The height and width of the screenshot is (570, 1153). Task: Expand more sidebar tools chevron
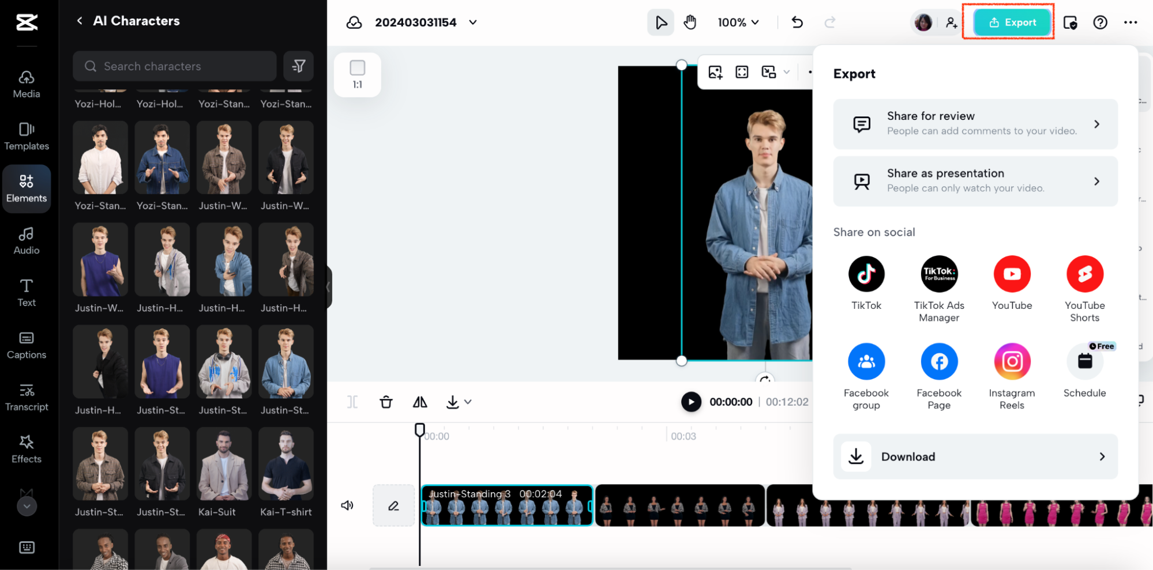27,506
